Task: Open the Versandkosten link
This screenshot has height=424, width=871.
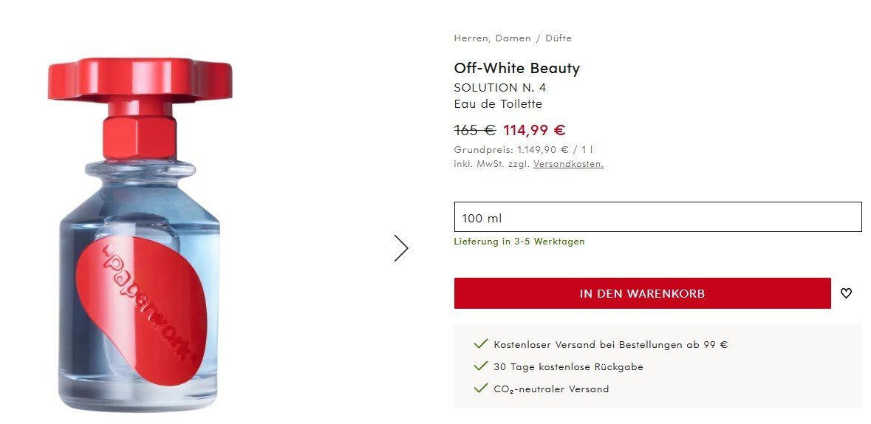Action: point(568,164)
